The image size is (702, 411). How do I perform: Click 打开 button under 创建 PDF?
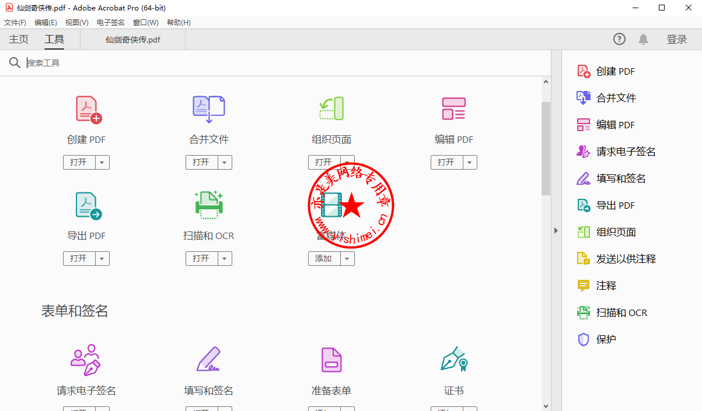(79, 162)
